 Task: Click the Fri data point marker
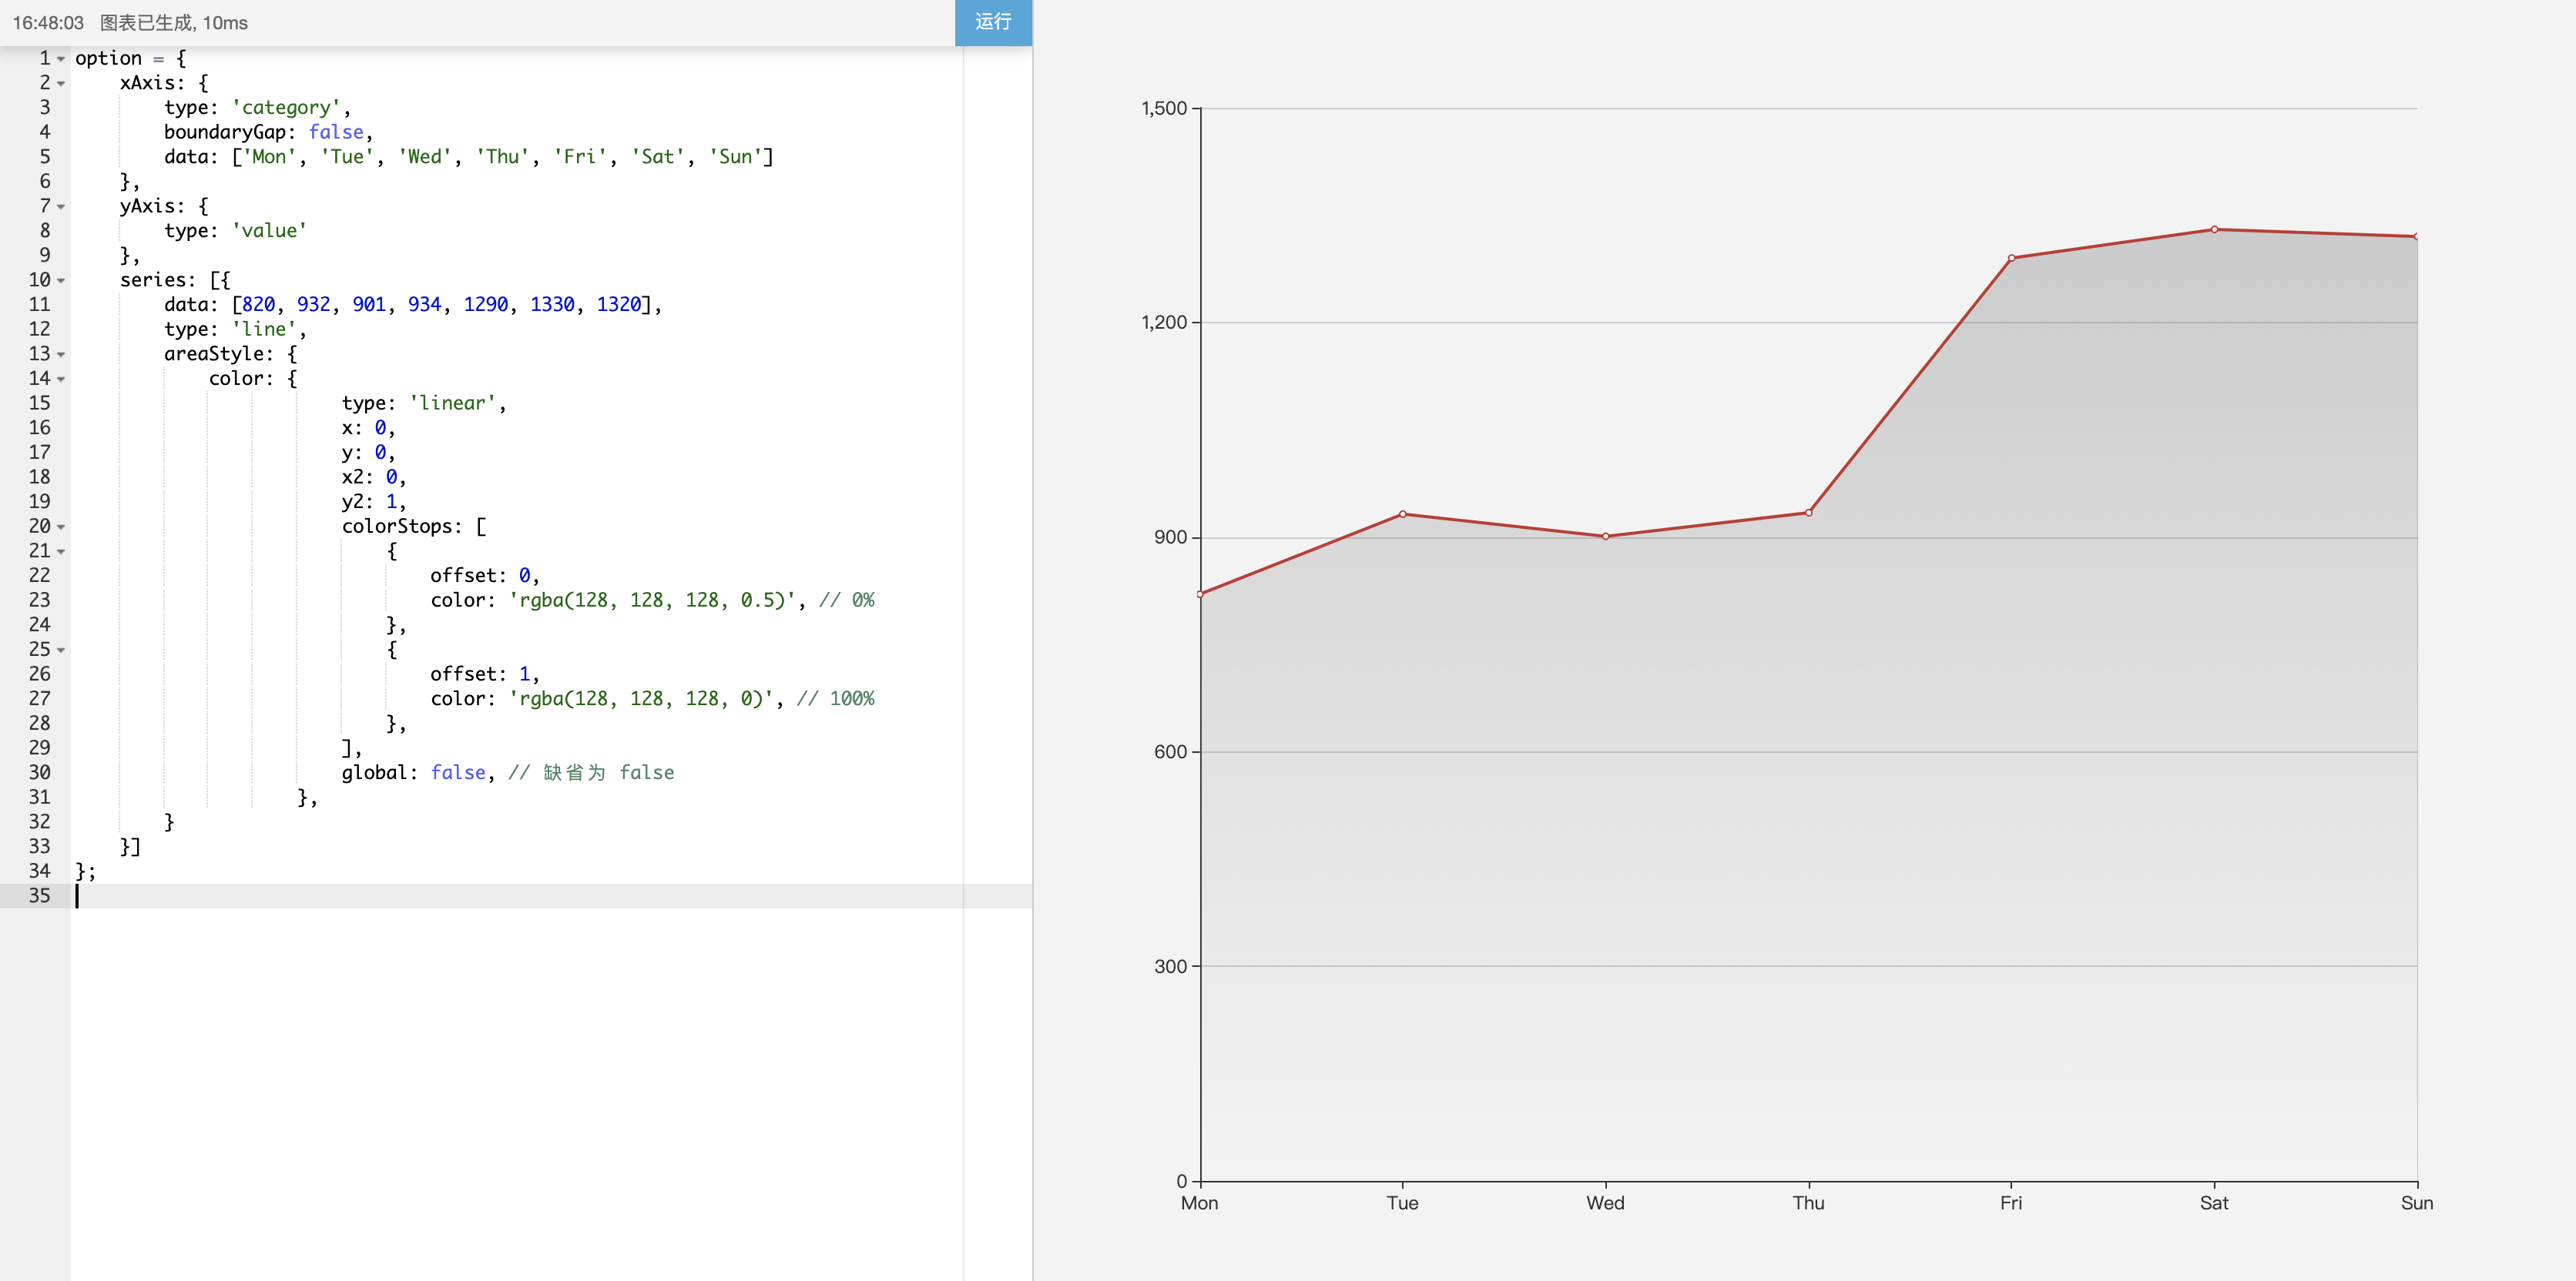click(2011, 258)
